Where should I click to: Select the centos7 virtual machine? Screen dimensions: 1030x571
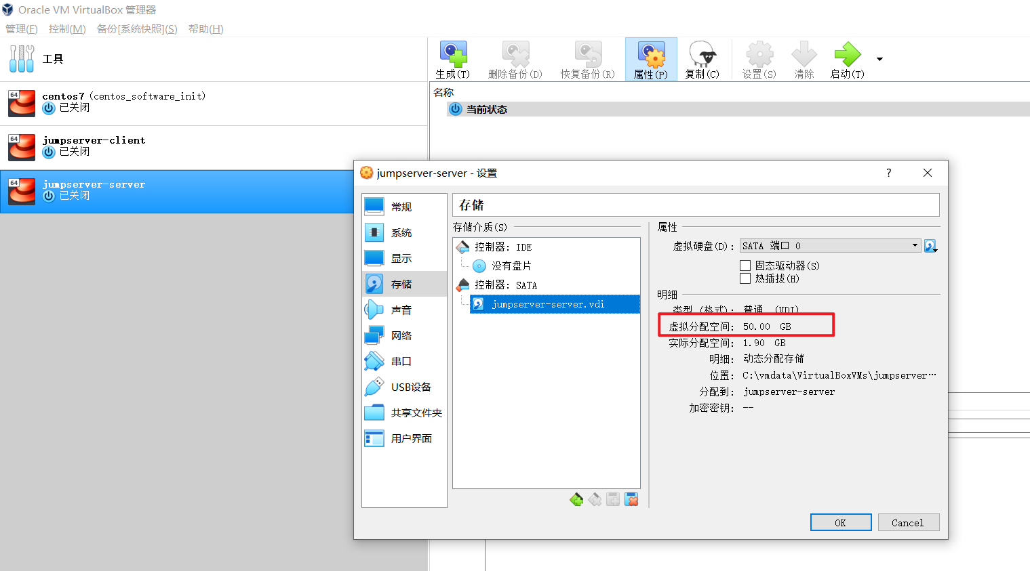(x=214, y=103)
